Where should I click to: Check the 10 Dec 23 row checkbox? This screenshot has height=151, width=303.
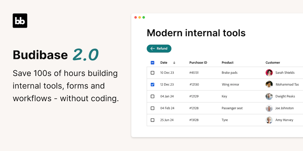[152, 73]
